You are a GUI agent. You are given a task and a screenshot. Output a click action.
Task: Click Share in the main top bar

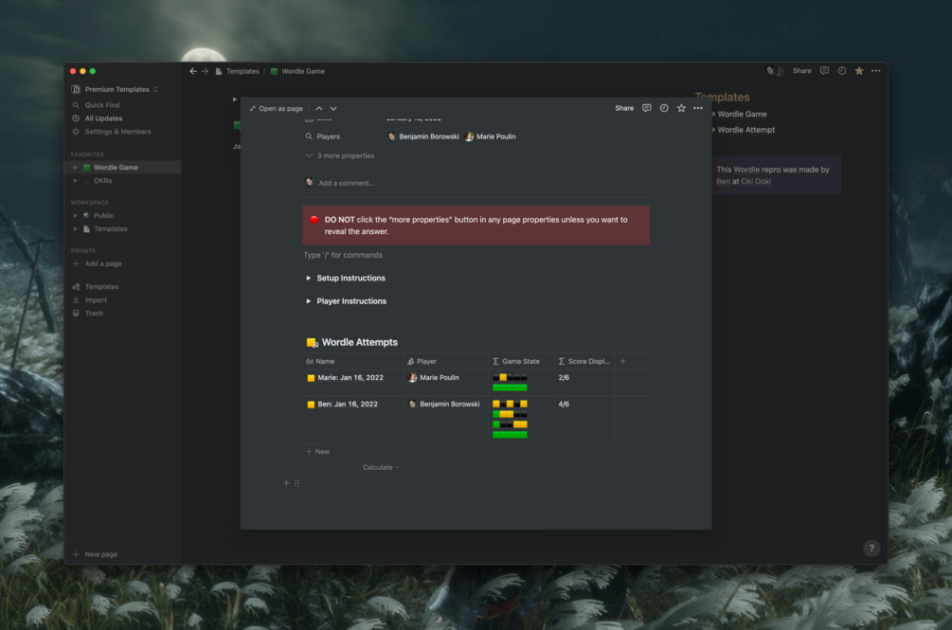tap(802, 71)
